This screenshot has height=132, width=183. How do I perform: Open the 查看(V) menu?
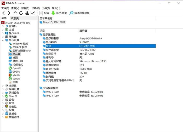pyautogui.click(x=15, y=8)
